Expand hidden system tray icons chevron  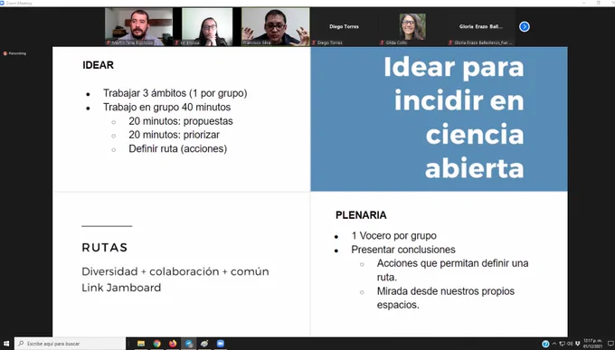pyautogui.click(x=554, y=344)
